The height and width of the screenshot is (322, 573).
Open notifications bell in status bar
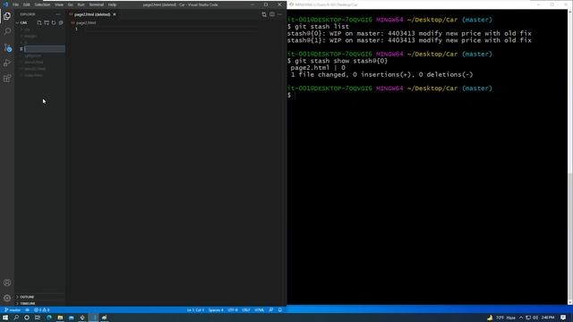(280, 310)
